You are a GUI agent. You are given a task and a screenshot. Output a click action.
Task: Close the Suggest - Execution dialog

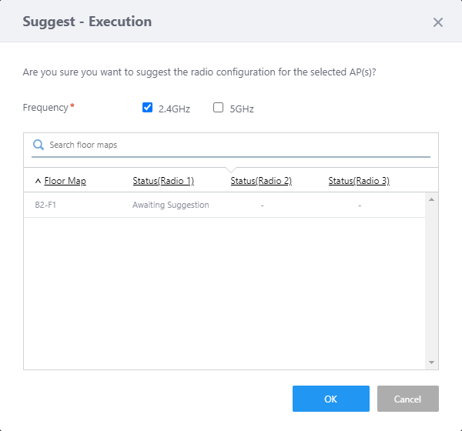click(438, 22)
